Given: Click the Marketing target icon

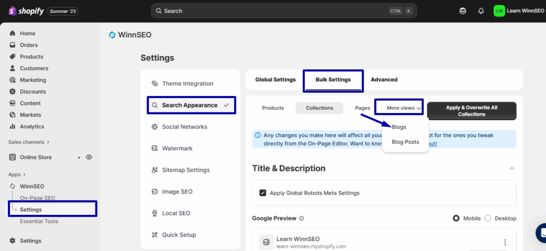Looking at the screenshot, I should tap(13, 80).
